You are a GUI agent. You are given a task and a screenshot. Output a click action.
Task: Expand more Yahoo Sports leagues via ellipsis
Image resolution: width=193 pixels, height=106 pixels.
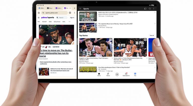(x=70, y=22)
